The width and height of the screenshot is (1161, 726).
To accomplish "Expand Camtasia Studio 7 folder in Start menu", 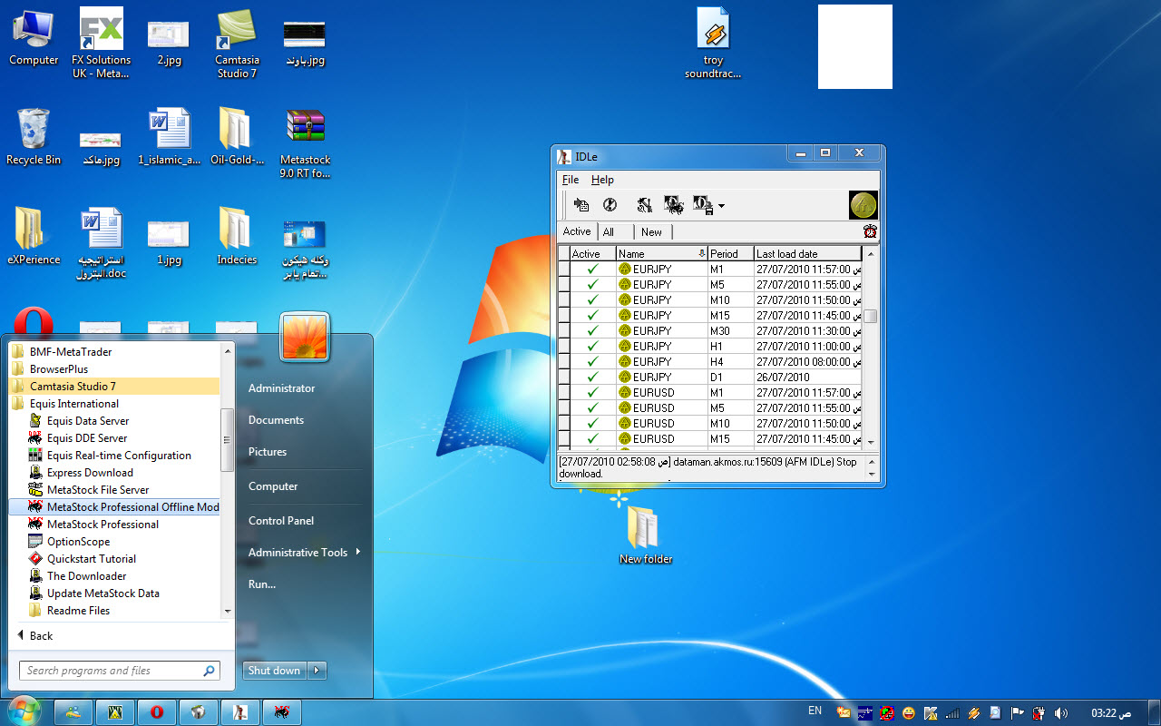I will [114, 387].
